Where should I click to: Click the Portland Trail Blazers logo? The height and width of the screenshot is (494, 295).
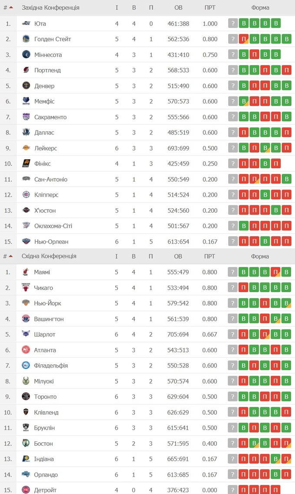tap(26, 70)
